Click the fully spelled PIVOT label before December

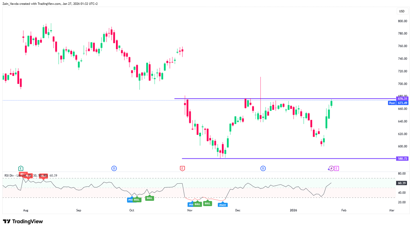point(223,205)
